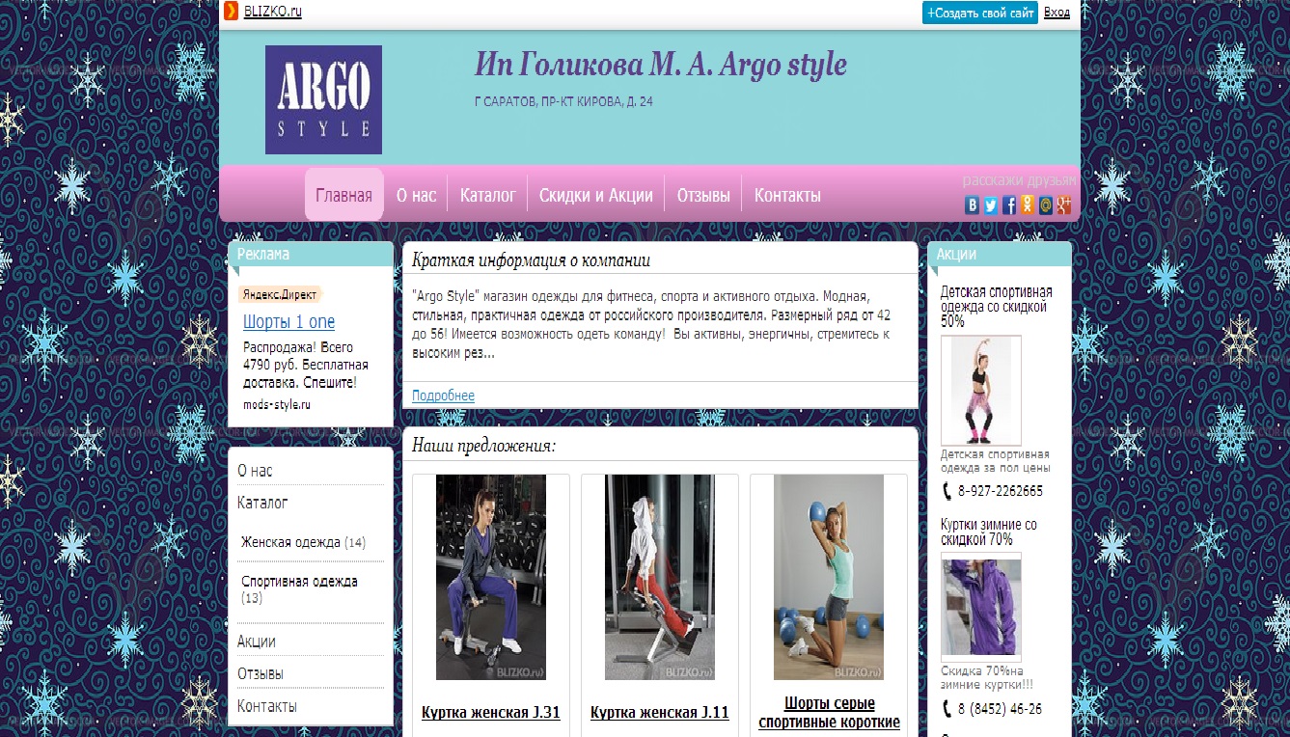Click the children's sportswear promo thumbnail
Screen dimensions: 1290x737
(981, 390)
